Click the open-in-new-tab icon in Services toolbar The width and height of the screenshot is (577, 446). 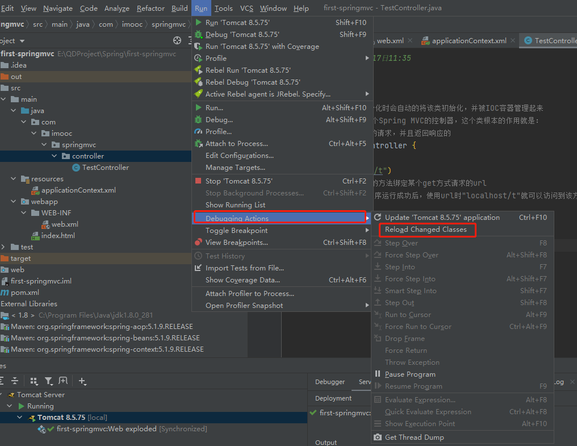[x=63, y=381]
